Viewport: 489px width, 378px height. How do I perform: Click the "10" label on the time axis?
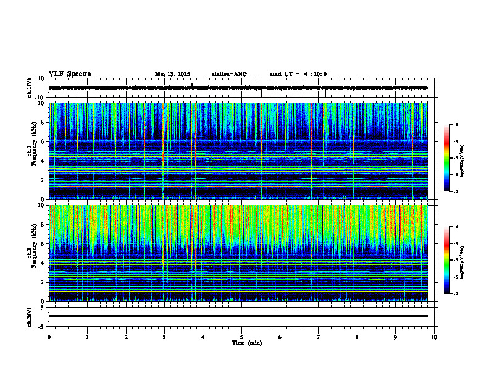tap(434, 337)
